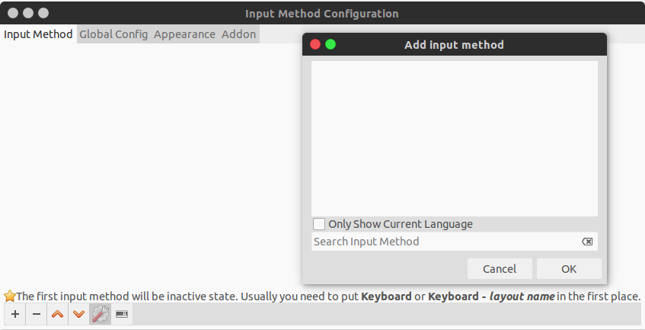Maximize the Add input method dialog

coord(330,44)
